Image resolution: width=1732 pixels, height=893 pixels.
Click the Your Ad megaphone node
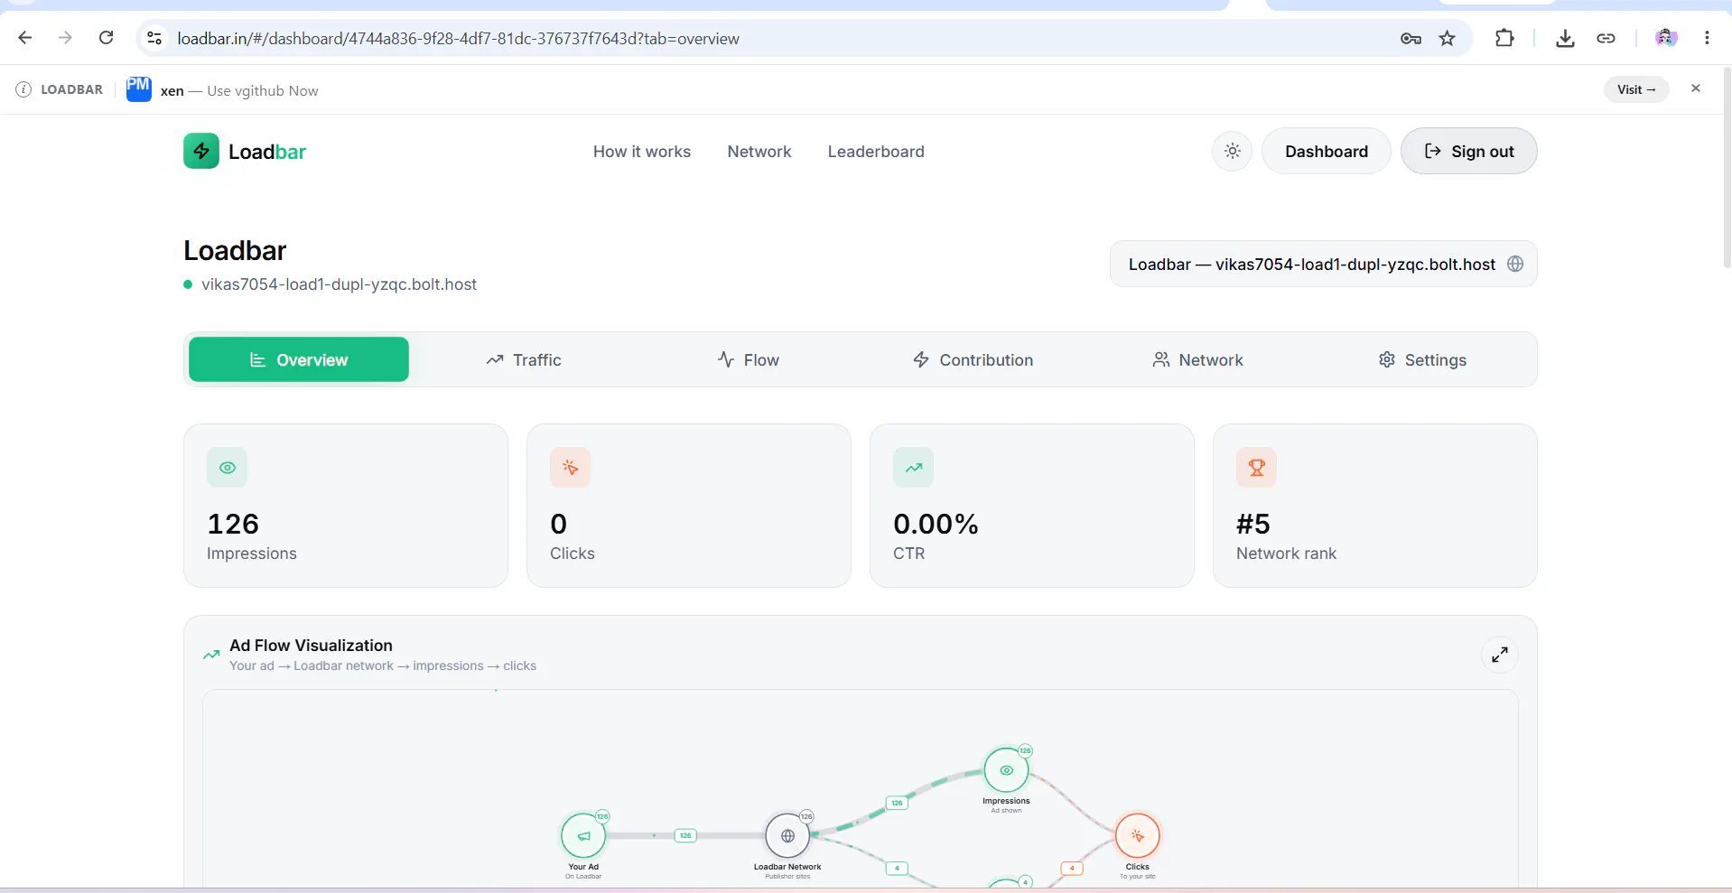coord(583,836)
